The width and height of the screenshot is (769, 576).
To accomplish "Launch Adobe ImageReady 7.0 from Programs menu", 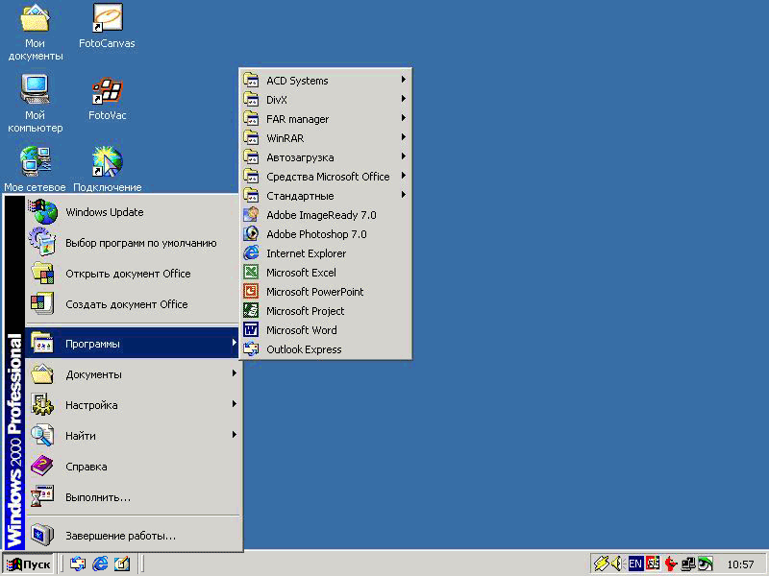I will point(325,215).
